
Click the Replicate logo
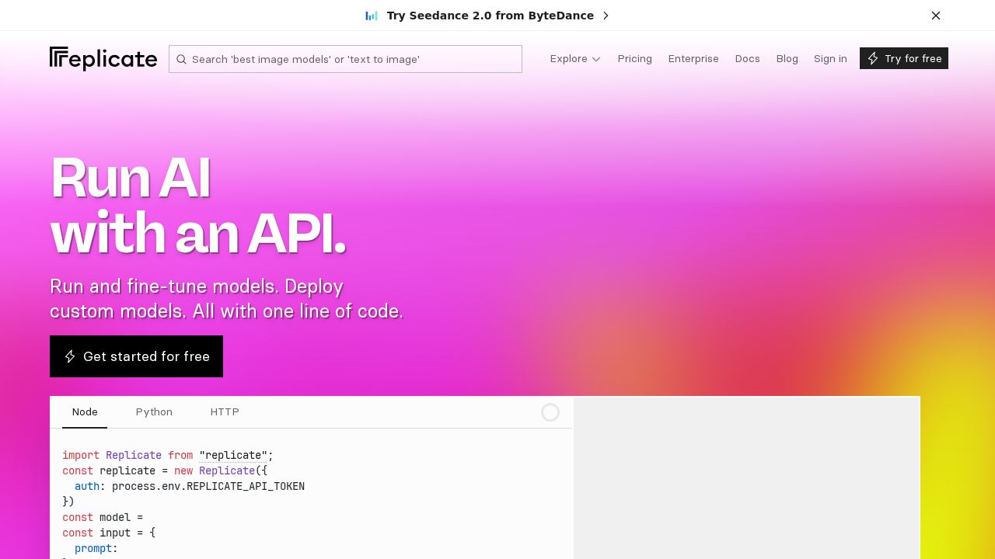click(103, 59)
